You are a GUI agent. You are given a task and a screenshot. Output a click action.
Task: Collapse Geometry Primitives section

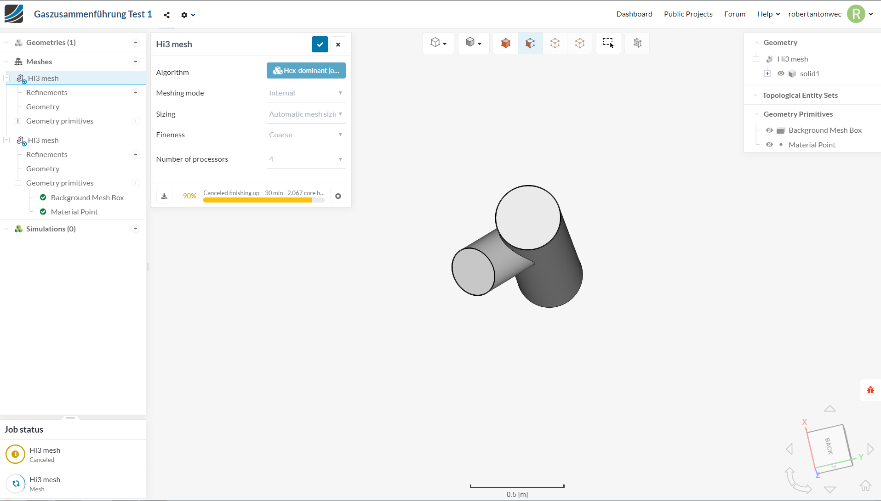tap(756, 114)
